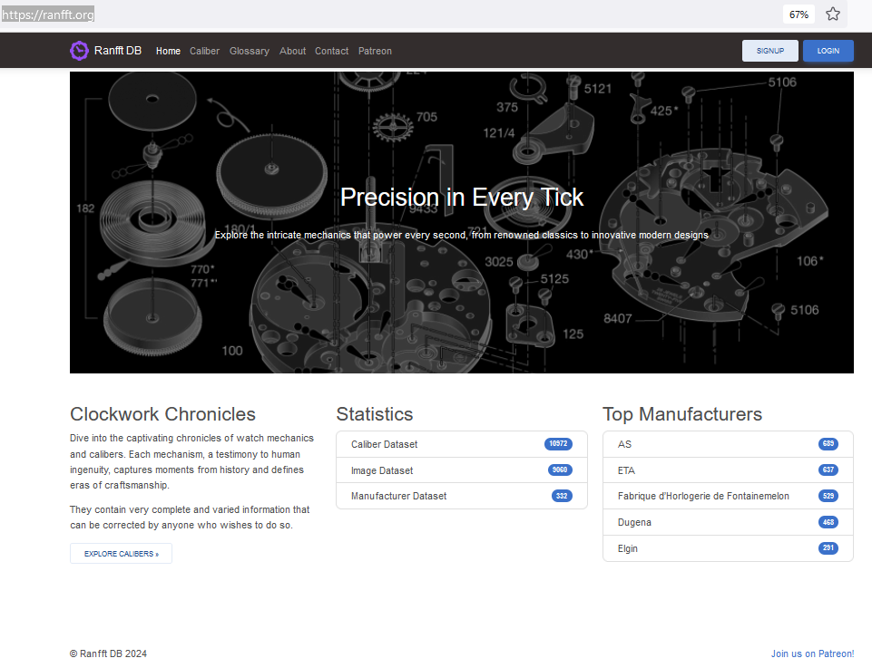Viewport: 872px width, 668px height.
Task: Click the LOGIN button
Action: (828, 51)
